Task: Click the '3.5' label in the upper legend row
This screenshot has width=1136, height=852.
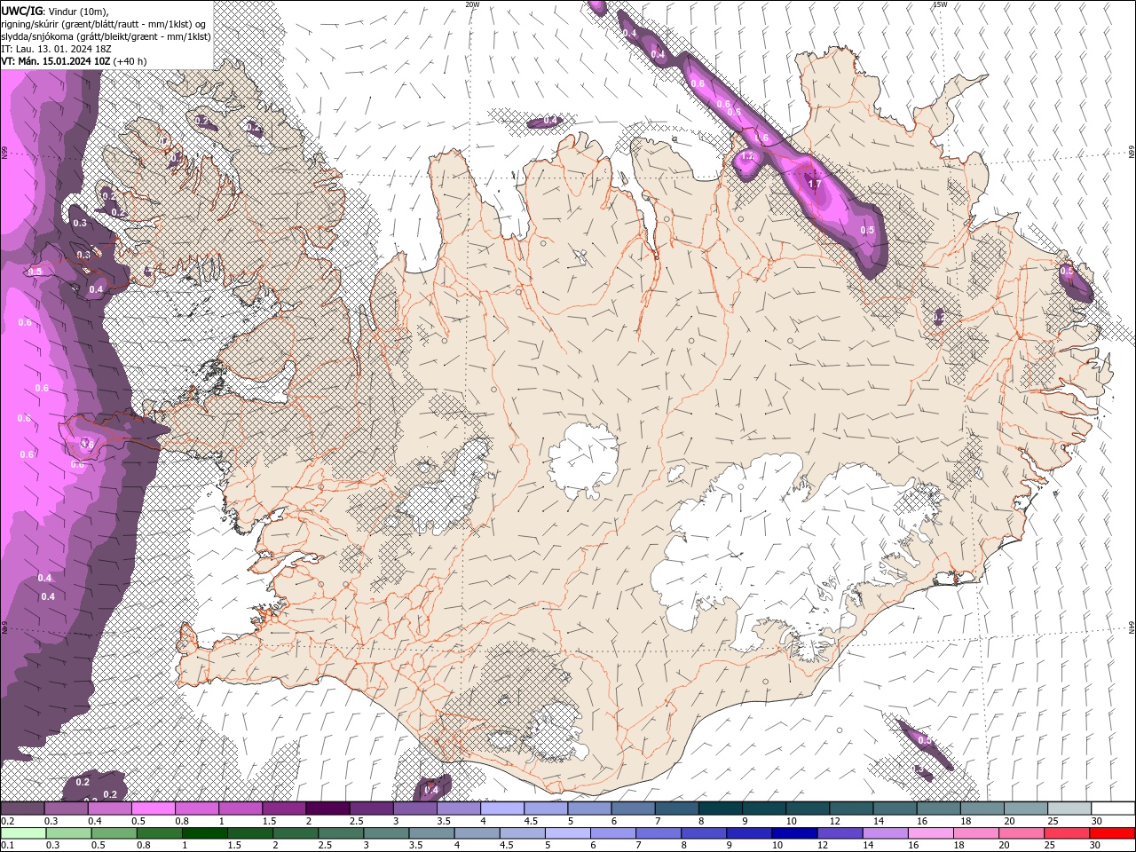Action: point(445,821)
